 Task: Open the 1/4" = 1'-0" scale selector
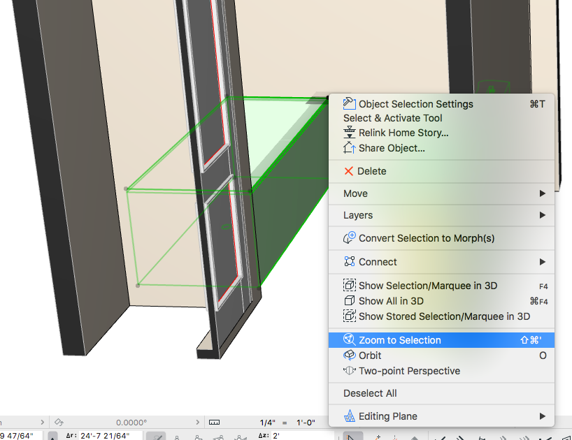pos(287,423)
